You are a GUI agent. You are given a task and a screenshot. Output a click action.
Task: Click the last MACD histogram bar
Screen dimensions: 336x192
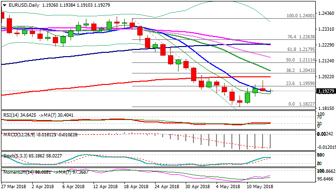[271, 141]
